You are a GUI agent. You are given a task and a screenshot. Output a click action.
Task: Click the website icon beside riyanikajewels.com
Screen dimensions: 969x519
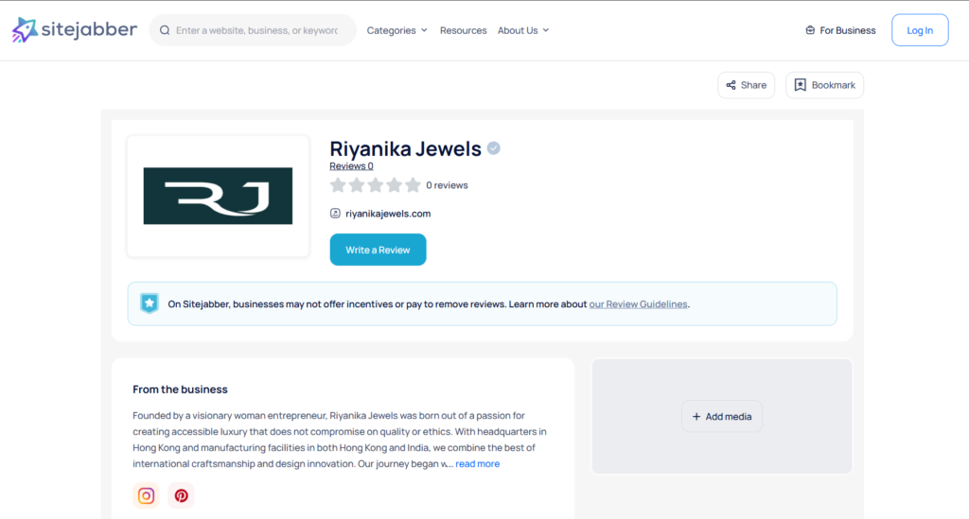point(335,214)
